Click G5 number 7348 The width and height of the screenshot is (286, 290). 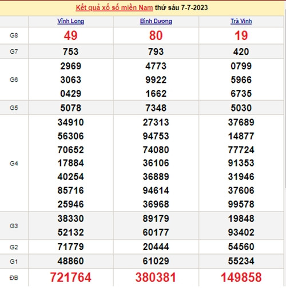[x=156, y=108]
